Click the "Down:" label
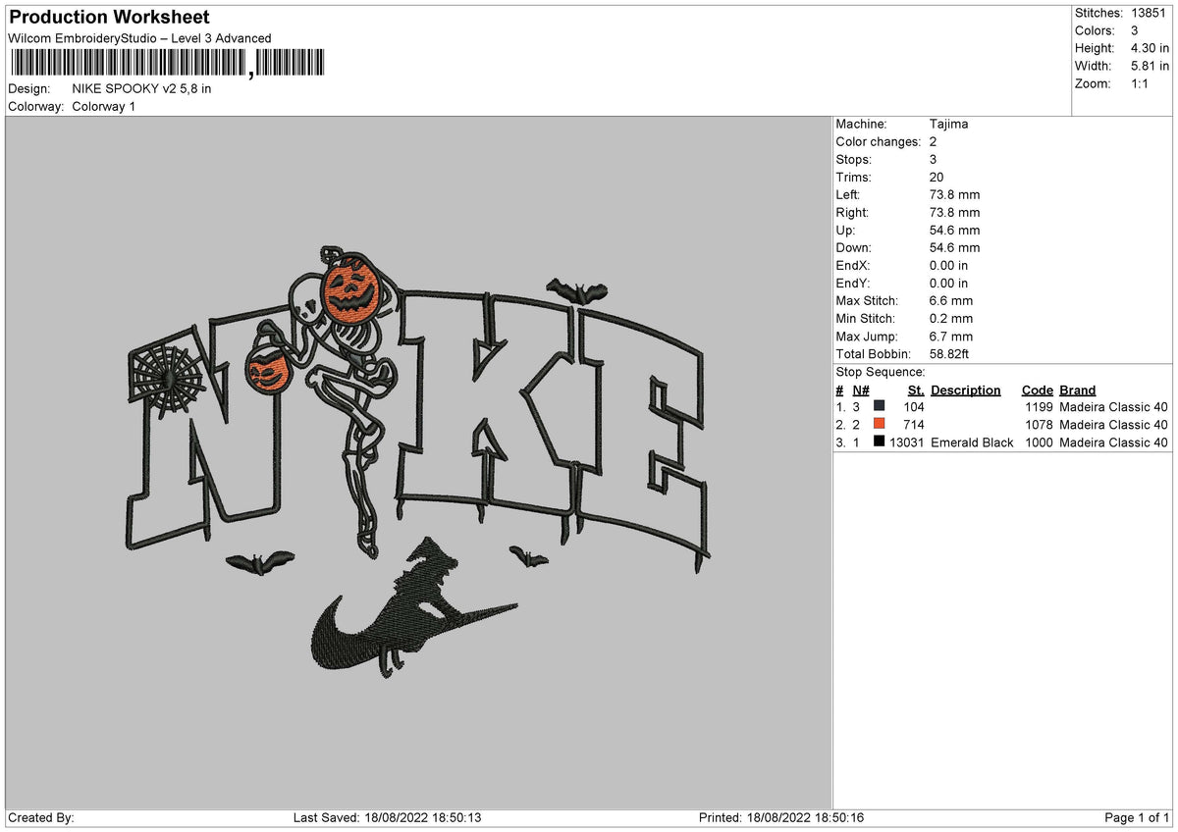1178x832 pixels. (854, 247)
